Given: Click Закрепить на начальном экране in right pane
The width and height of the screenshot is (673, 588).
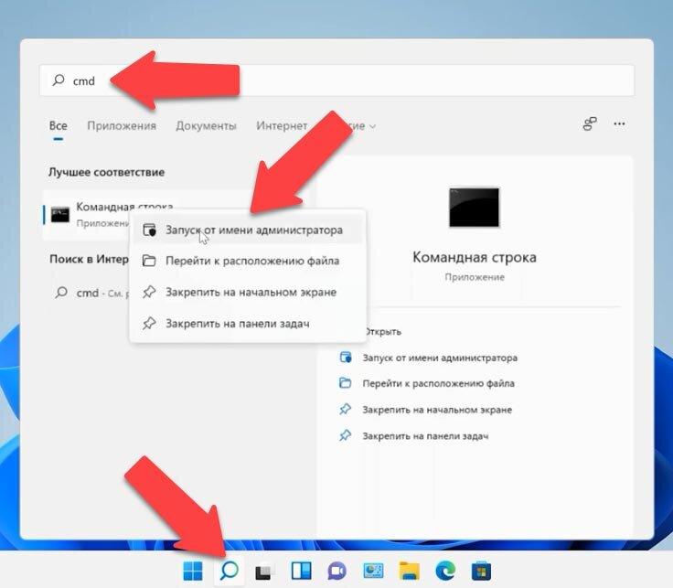Looking at the screenshot, I should point(437,410).
